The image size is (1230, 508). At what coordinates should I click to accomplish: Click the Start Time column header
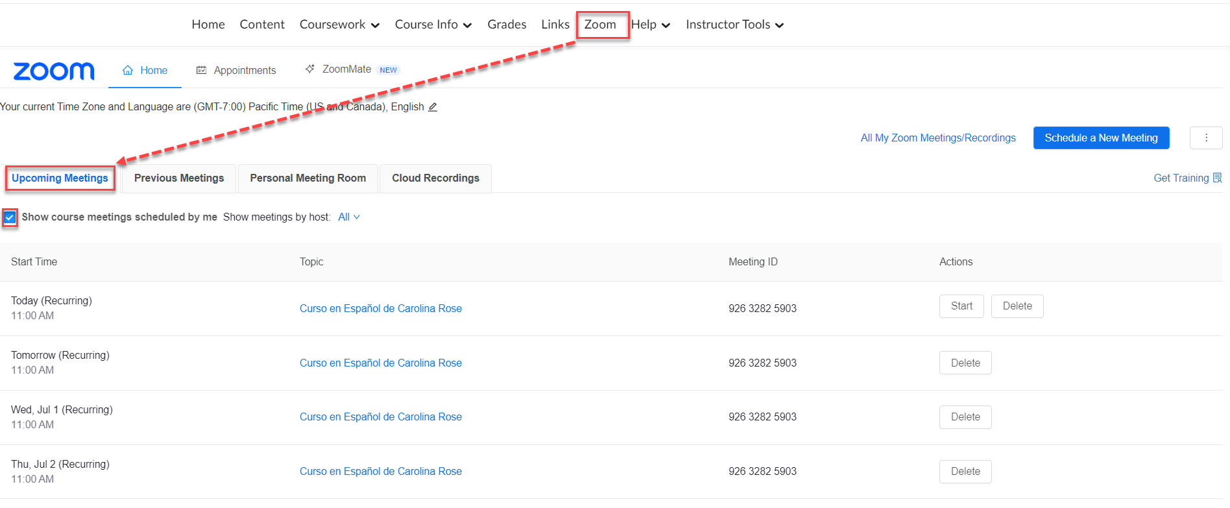point(34,262)
